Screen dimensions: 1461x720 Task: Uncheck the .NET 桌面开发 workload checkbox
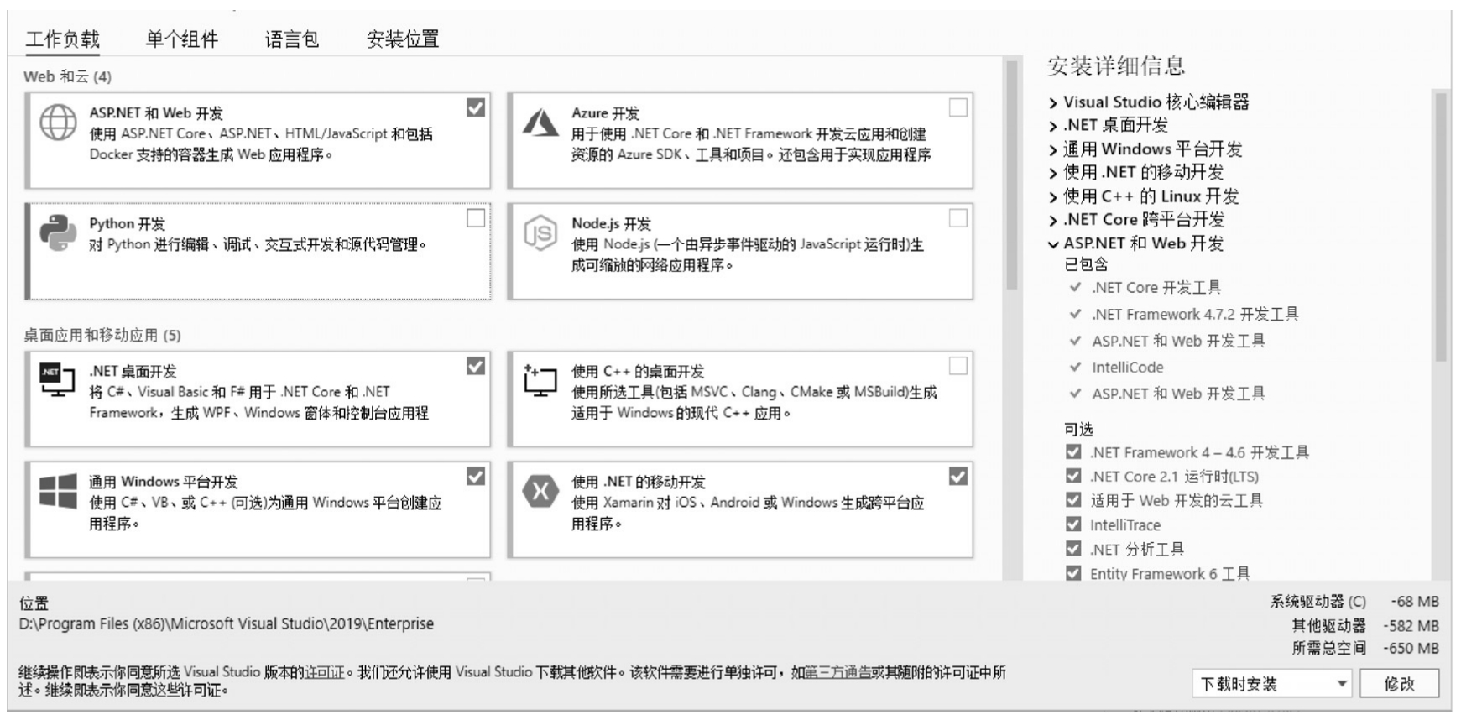click(476, 366)
